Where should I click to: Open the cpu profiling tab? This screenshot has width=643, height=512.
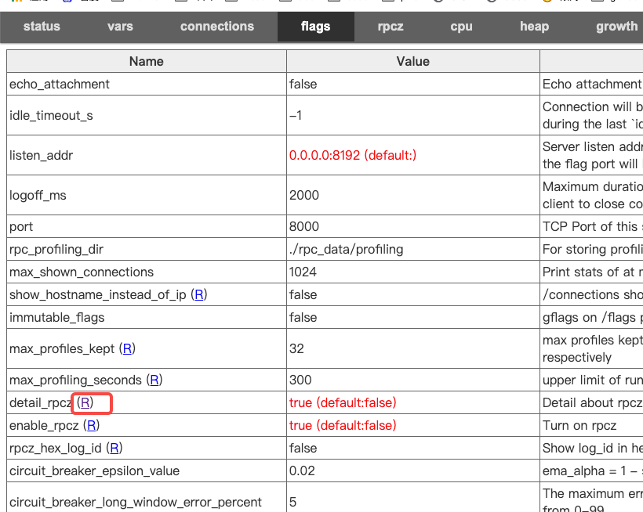(x=461, y=27)
